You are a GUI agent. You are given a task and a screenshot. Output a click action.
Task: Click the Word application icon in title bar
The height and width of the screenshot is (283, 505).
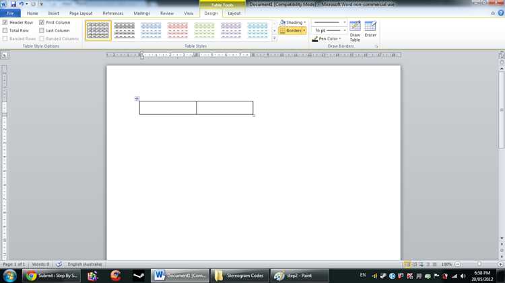[3, 4]
